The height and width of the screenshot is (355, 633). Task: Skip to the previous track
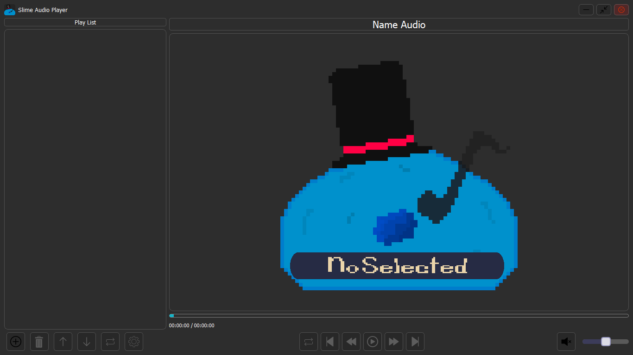pyautogui.click(x=329, y=342)
